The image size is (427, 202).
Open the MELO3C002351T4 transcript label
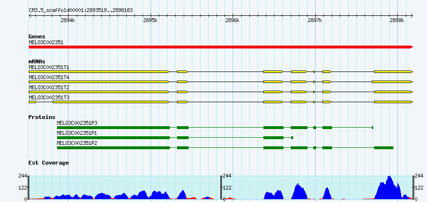coord(49,78)
